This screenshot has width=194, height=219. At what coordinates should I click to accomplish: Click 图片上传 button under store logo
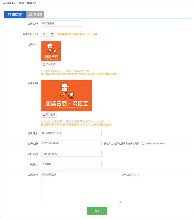pyautogui.click(x=49, y=64)
